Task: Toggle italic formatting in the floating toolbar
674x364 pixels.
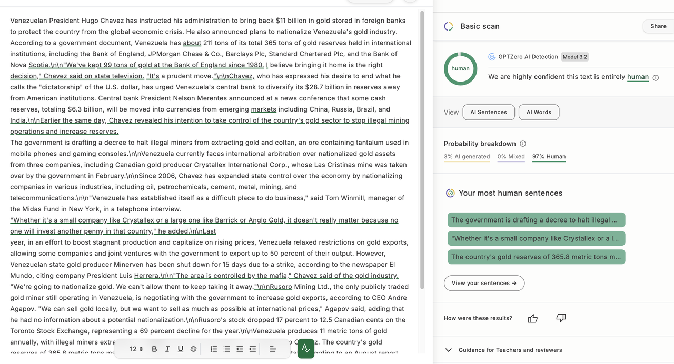Action: [x=167, y=349]
